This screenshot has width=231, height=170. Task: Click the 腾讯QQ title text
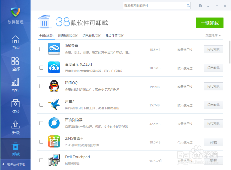point(71,83)
